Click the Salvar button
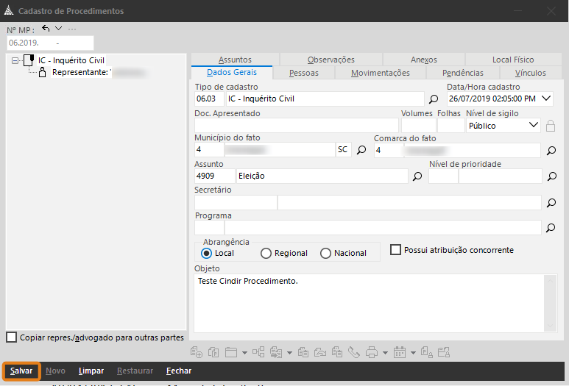The height and width of the screenshot is (386, 569). [x=21, y=371]
